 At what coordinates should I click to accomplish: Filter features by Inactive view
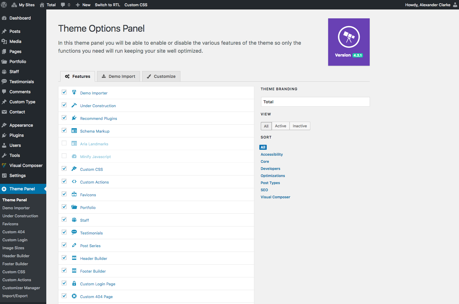(299, 126)
